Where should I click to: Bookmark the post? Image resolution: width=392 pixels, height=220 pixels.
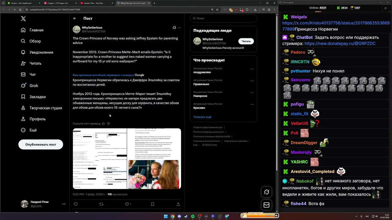coord(153,204)
